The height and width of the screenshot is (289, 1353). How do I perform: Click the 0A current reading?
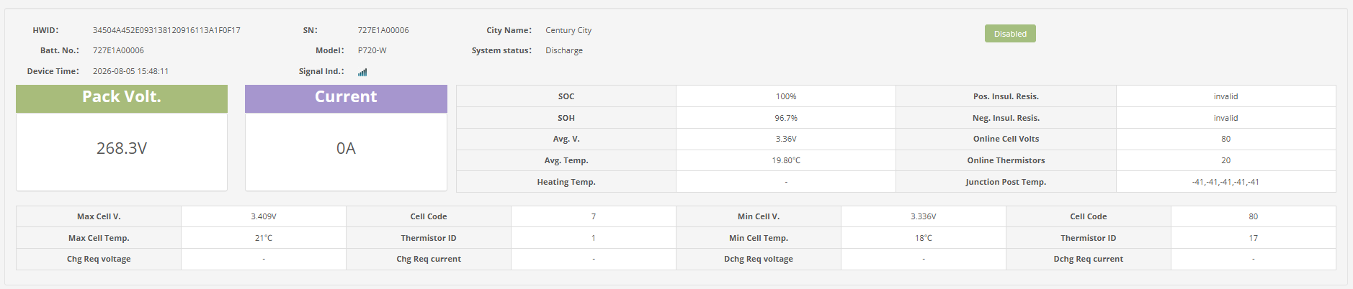coord(346,148)
